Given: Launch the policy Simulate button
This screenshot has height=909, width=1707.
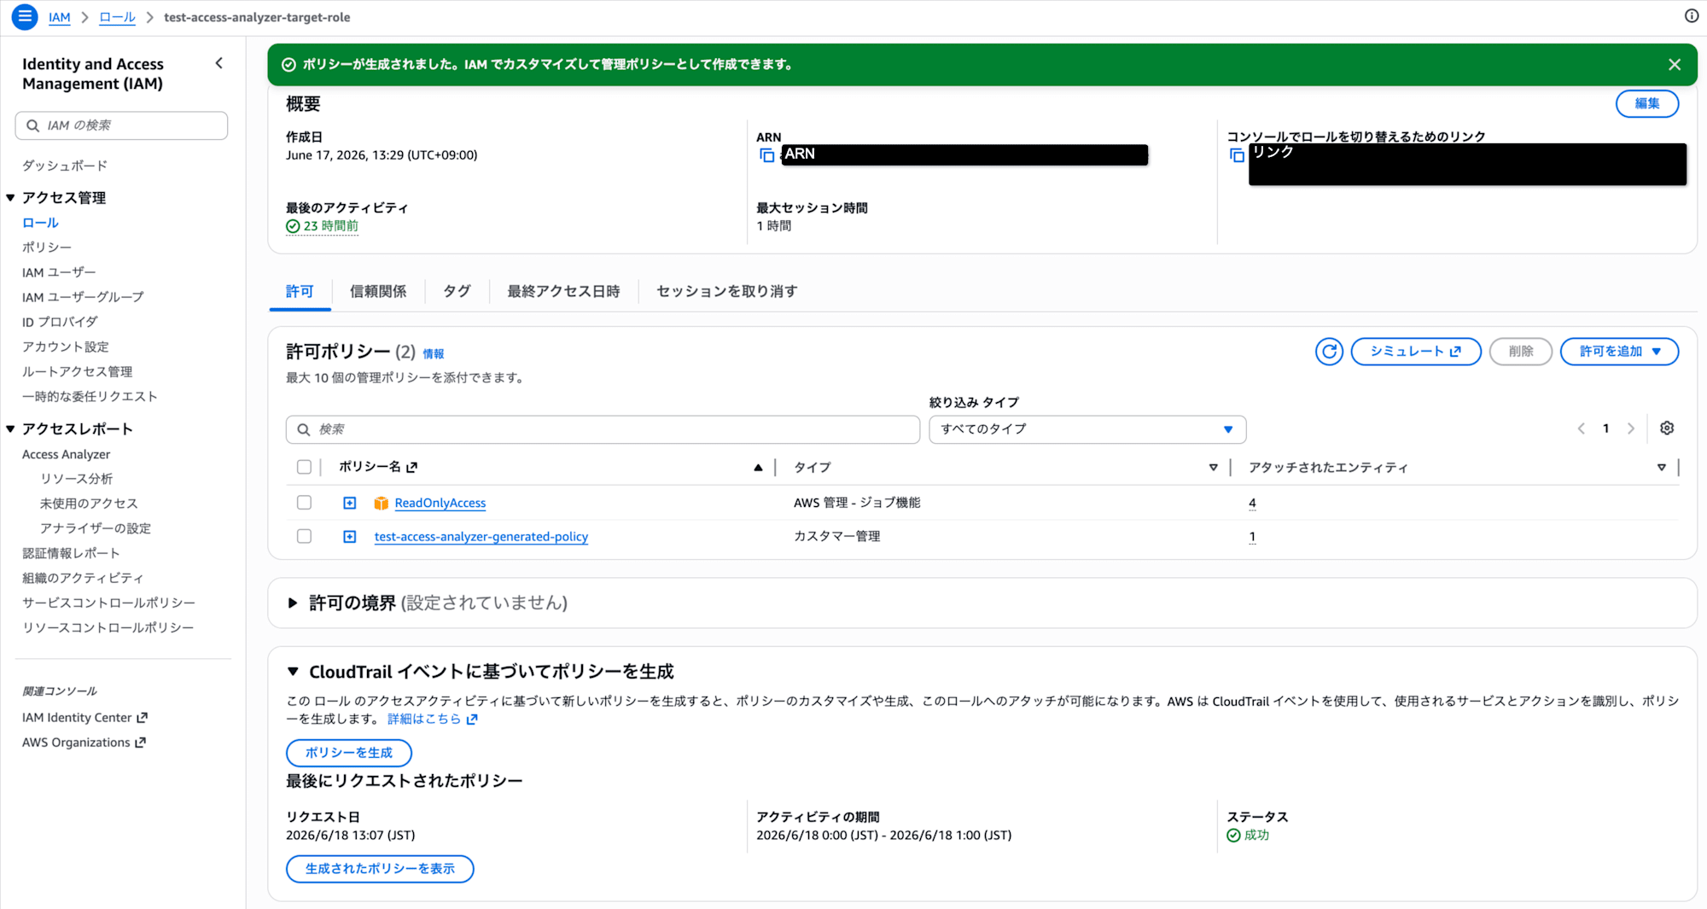Looking at the screenshot, I should 1416,352.
